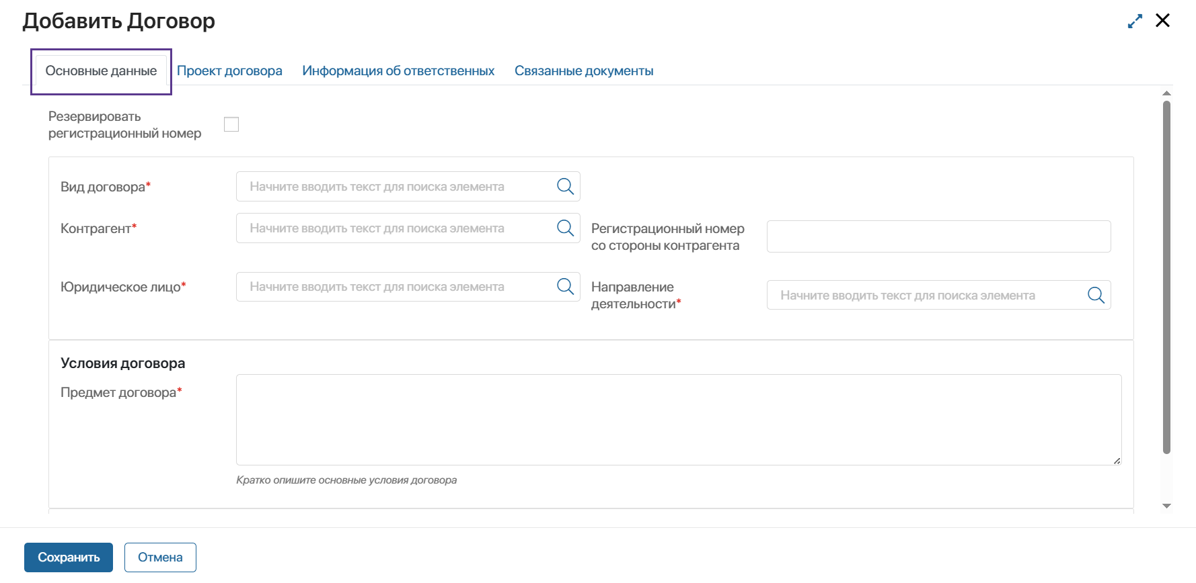Open the Информация об ответственных tab
Image resolution: width=1196 pixels, height=583 pixels.
pos(398,71)
